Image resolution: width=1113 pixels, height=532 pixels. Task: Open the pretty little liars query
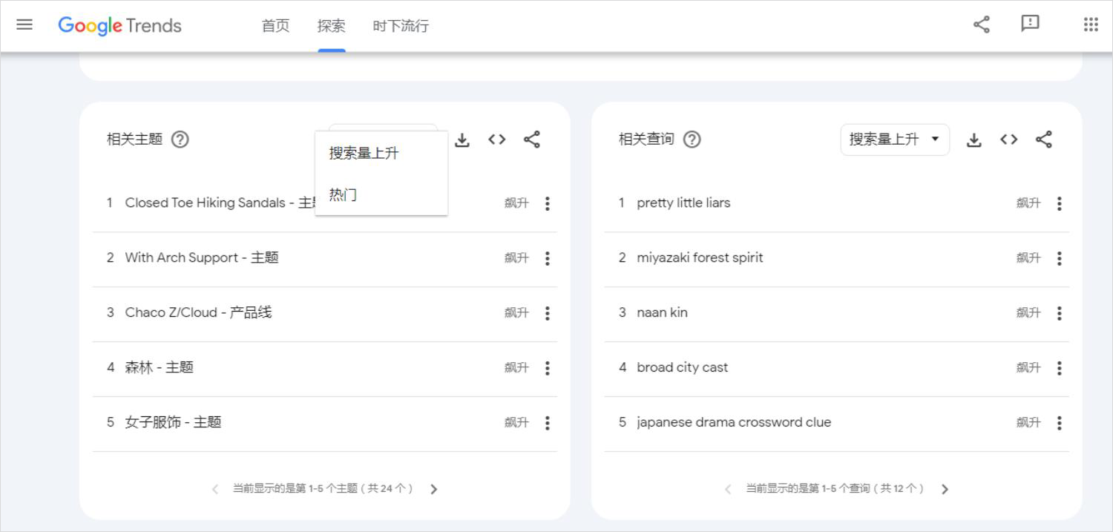[x=683, y=203]
